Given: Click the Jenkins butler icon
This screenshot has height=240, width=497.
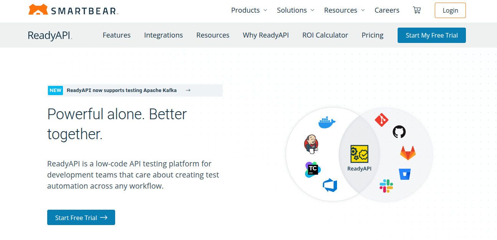Looking at the screenshot, I should [311, 144].
